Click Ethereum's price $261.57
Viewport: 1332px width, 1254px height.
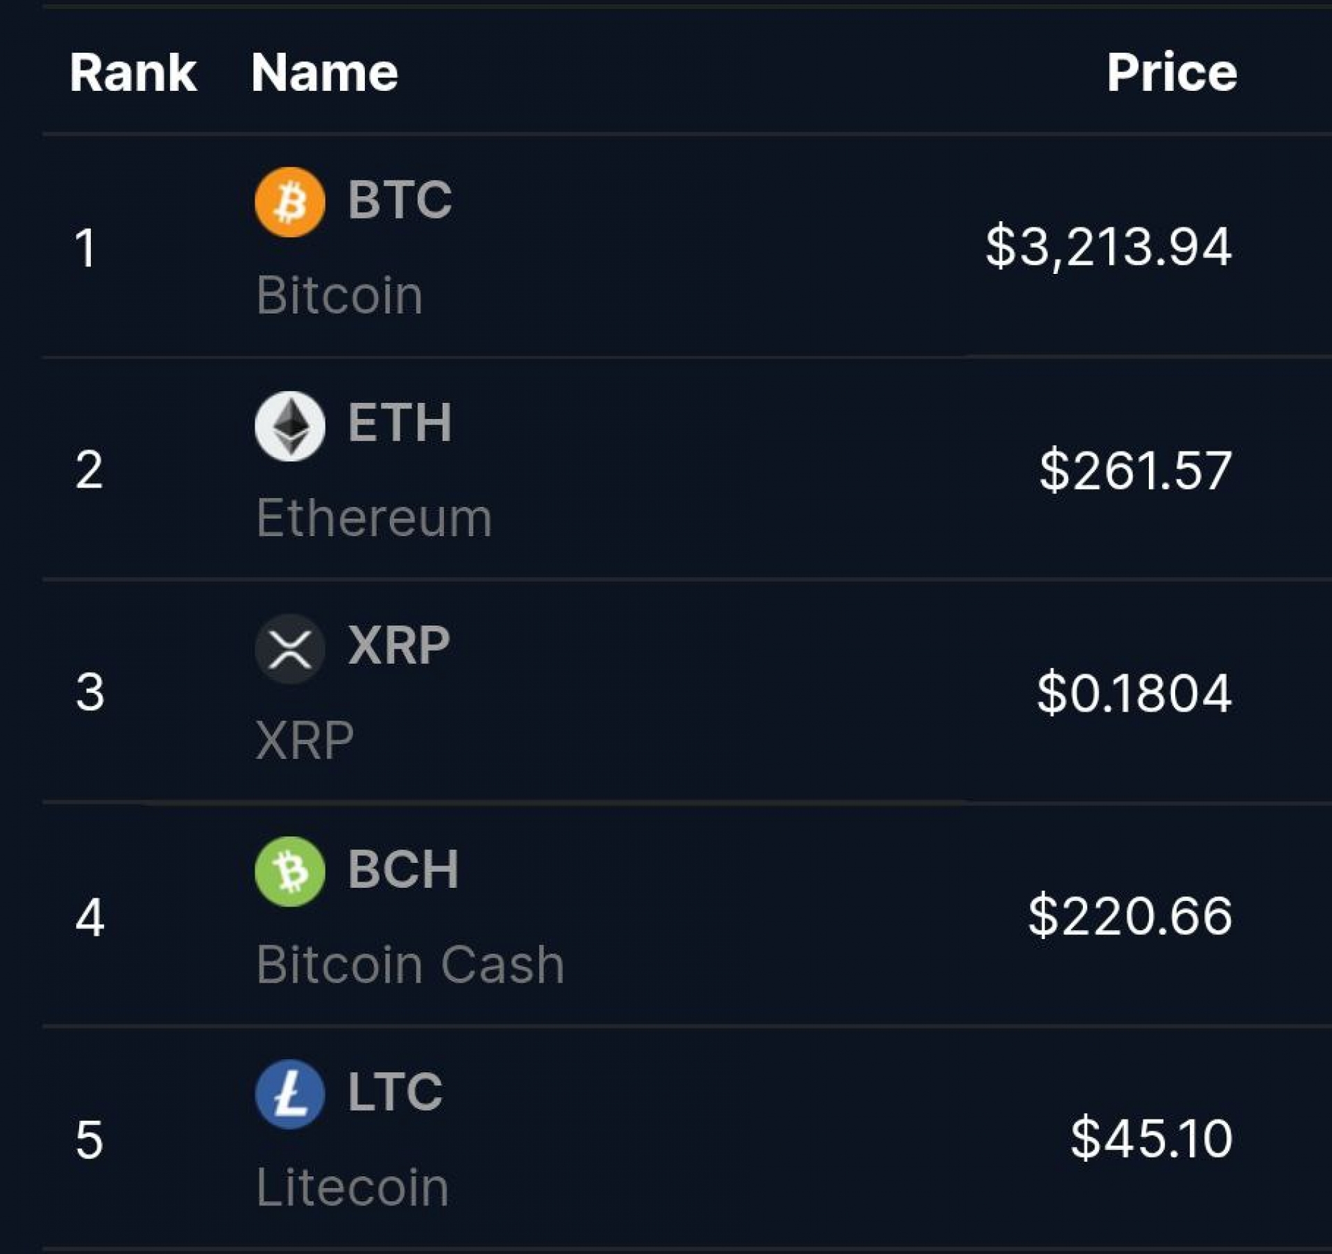(1135, 471)
